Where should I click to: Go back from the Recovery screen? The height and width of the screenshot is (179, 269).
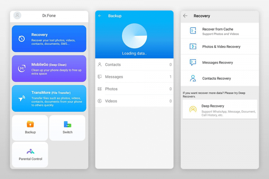(x=185, y=16)
